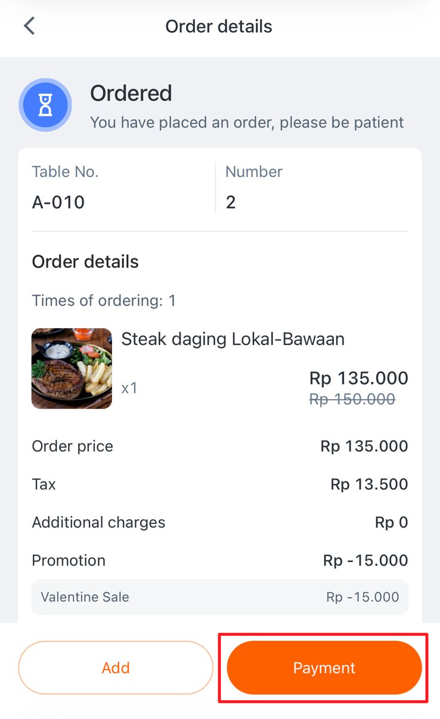Tap the Order details section heading
The height and width of the screenshot is (719, 440).
point(85,261)
